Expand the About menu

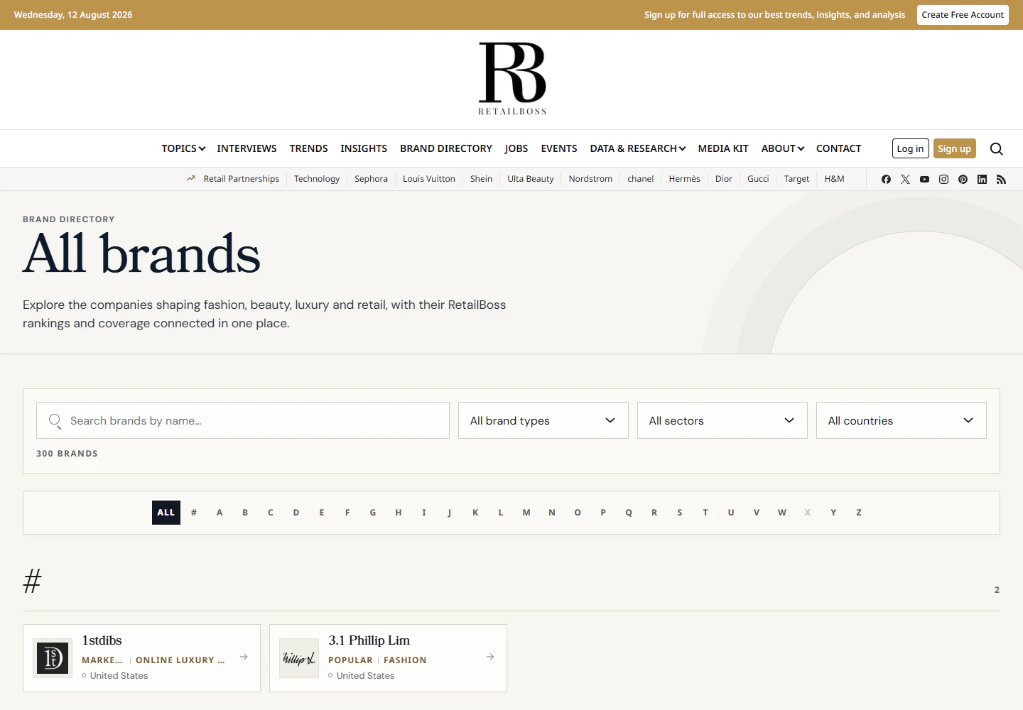783,148
